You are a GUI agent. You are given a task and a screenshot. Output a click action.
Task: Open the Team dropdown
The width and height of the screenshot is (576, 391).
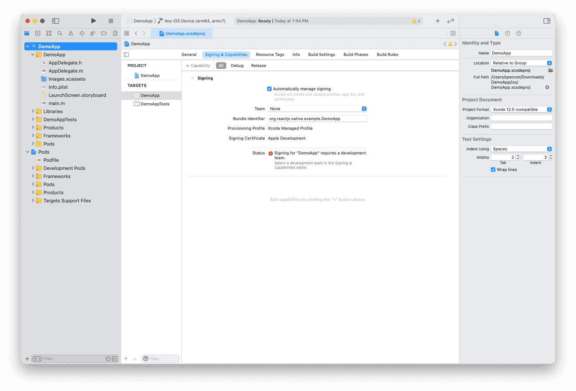tap(318, 108)
